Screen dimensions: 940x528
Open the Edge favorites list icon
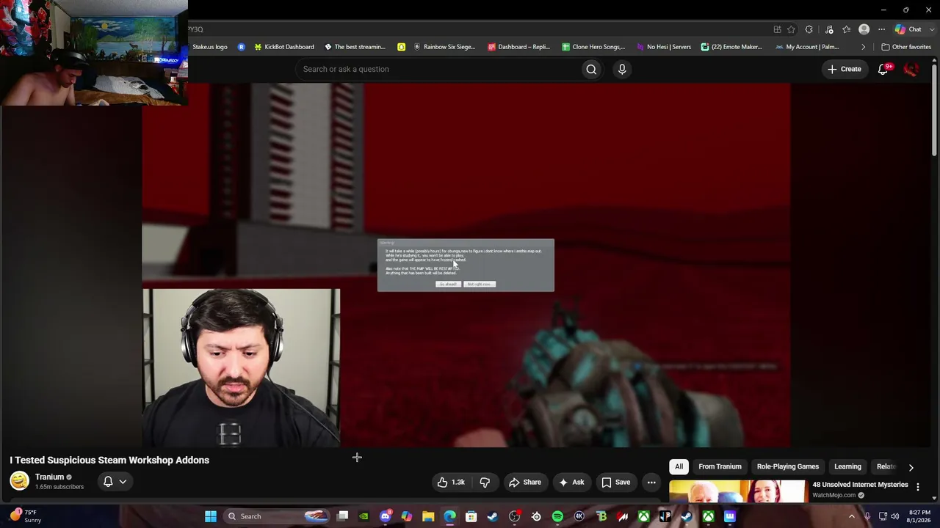pos(847,29)
